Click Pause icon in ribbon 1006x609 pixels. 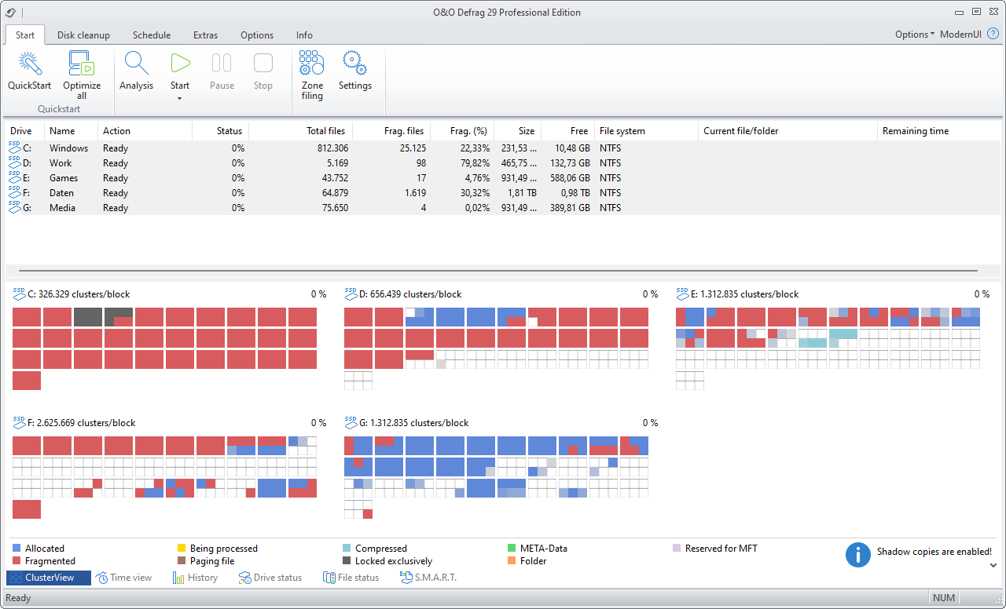tap(222, 63)
